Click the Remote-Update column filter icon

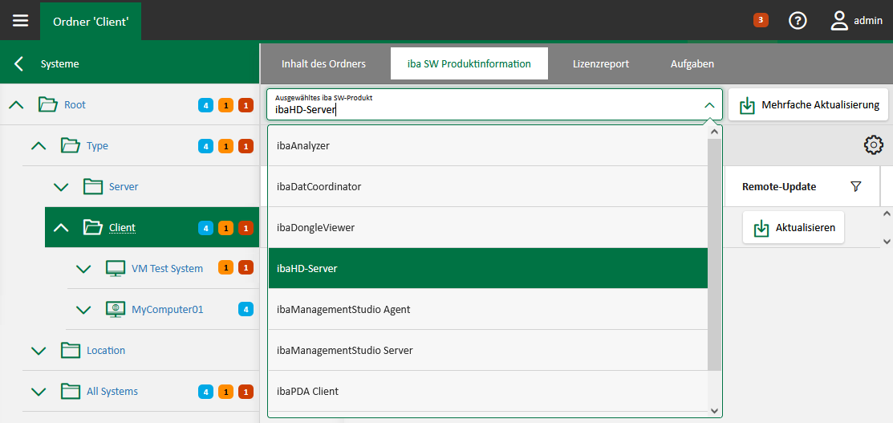coord(855,186)
